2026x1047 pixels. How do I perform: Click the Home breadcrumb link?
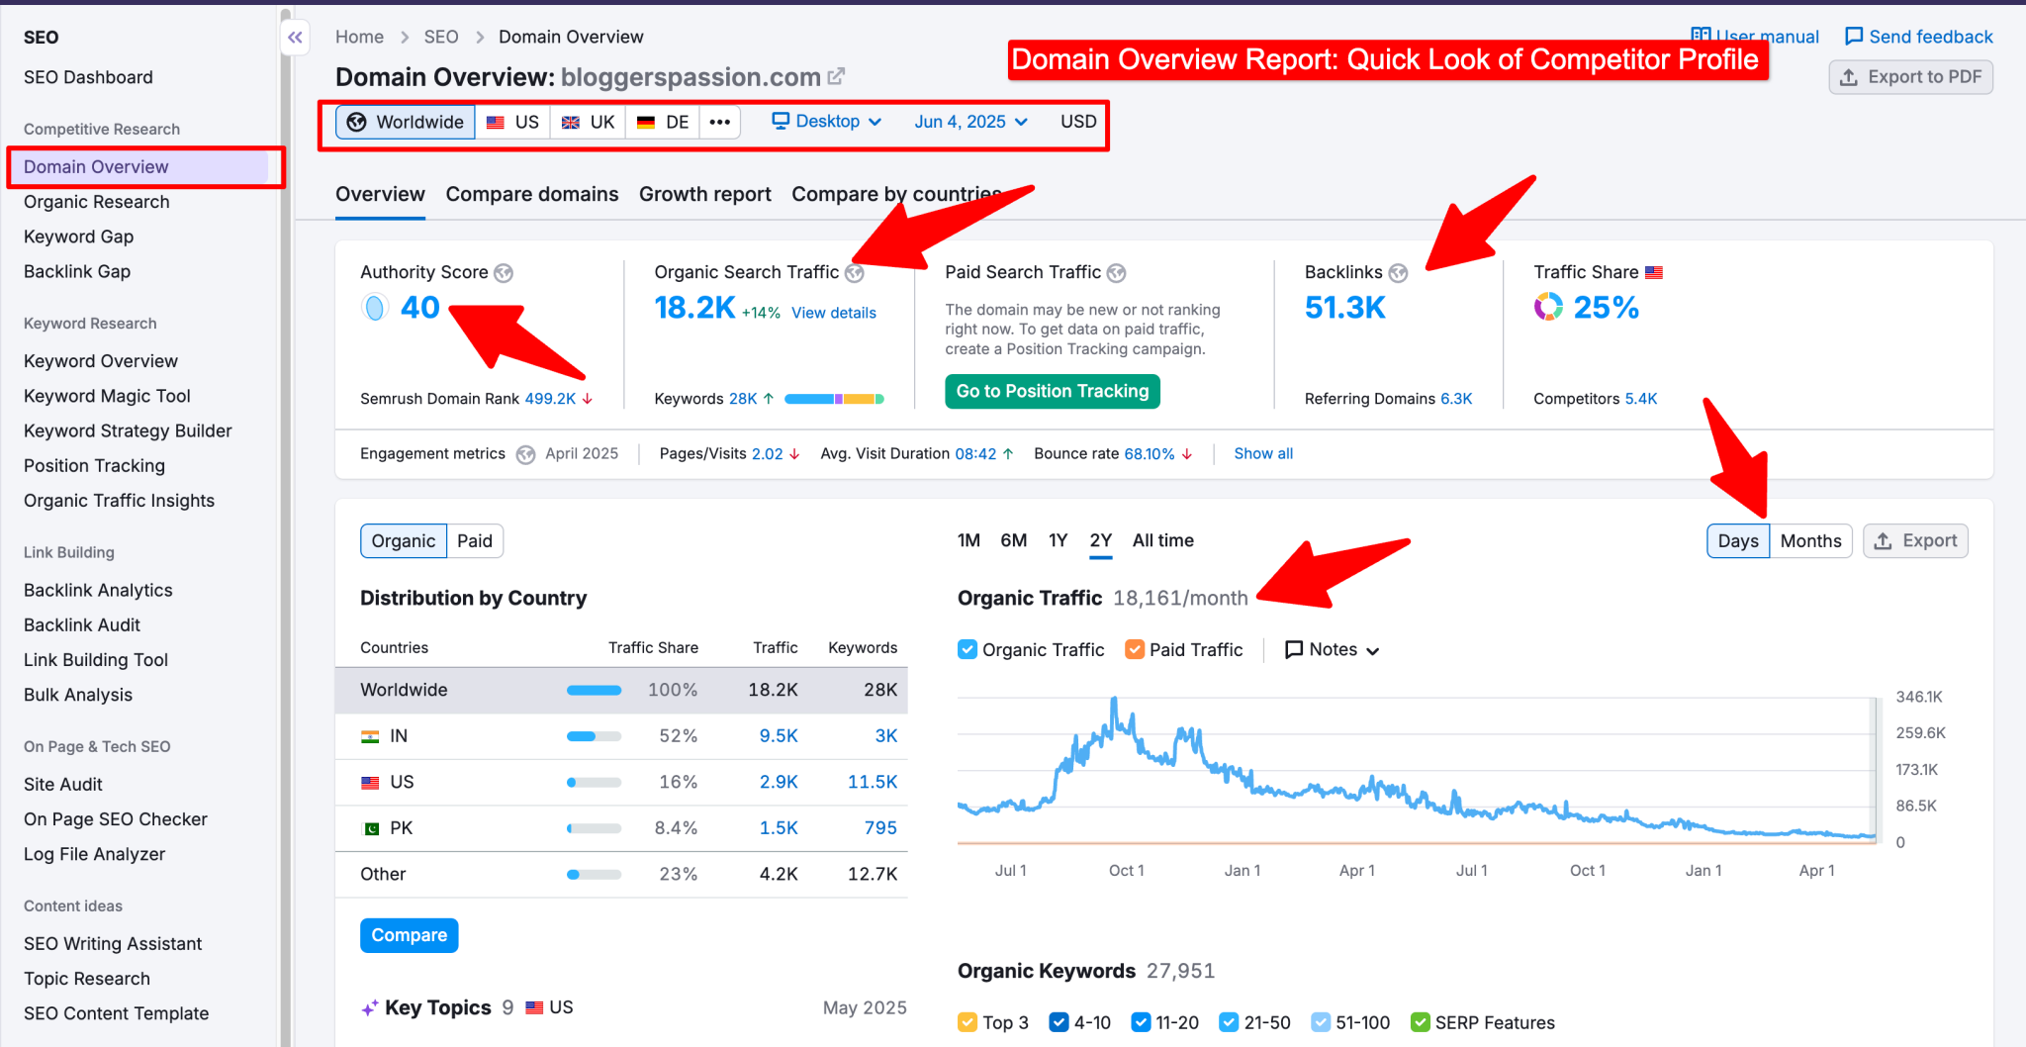(x=359, y=37)
